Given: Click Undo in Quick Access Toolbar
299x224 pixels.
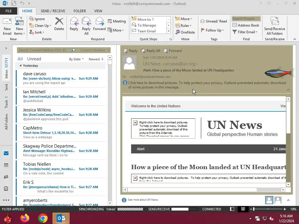Looking at the screenshot, I should click(x=22, y=3).
